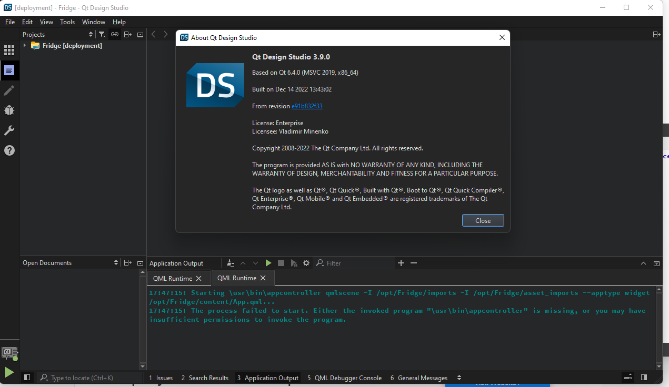Open the Tools menu

[67, 22]
